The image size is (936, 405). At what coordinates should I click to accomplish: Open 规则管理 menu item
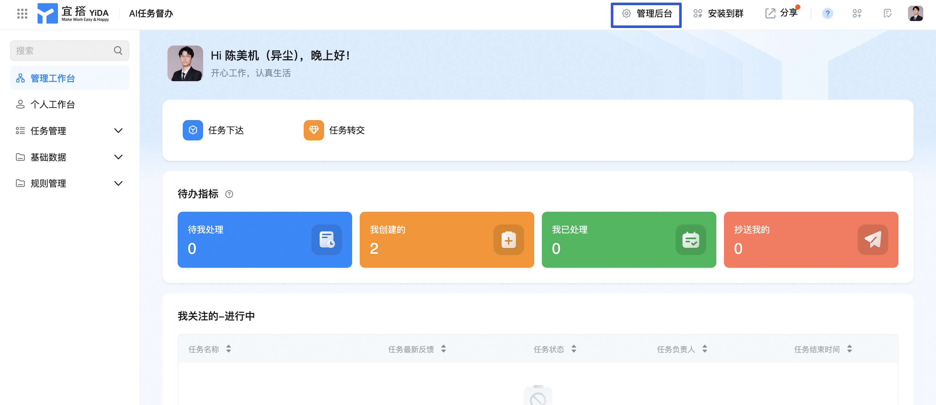pyautogui.click(x=70, y=183)
